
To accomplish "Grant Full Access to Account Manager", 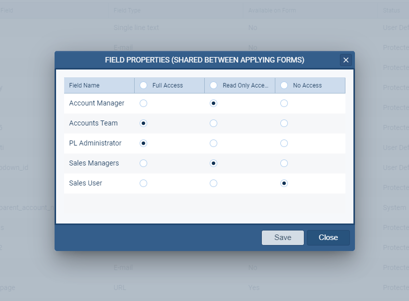I will coord(144,103).
